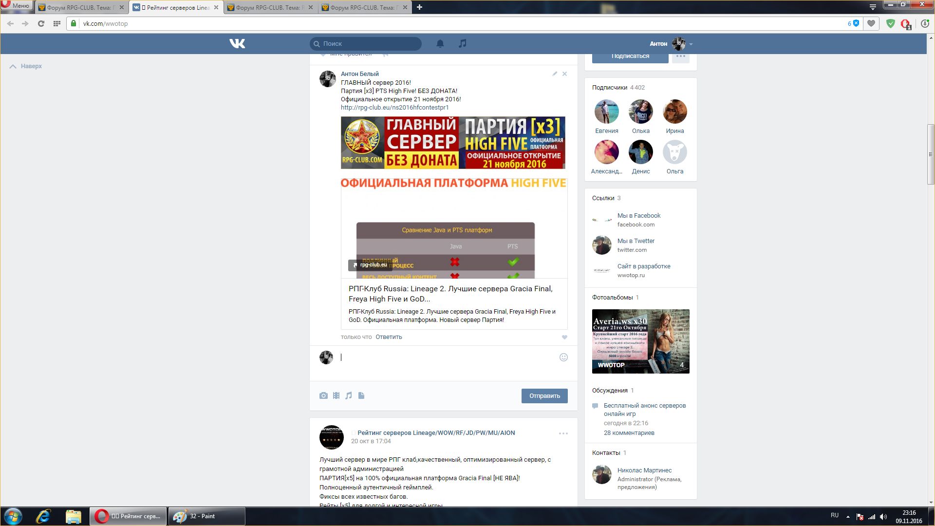Attach photo using camera icon
The height and width of the screenshot is (526, 935).
tap(323, 396)
